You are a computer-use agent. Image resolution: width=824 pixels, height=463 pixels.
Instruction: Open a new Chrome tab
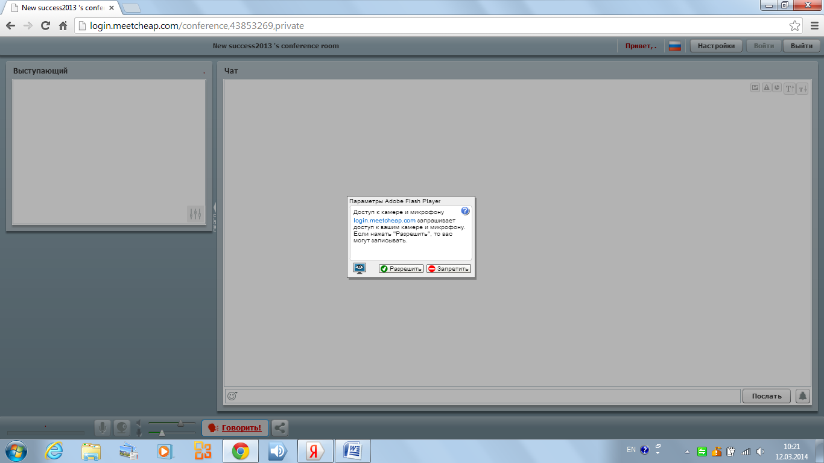132,8
